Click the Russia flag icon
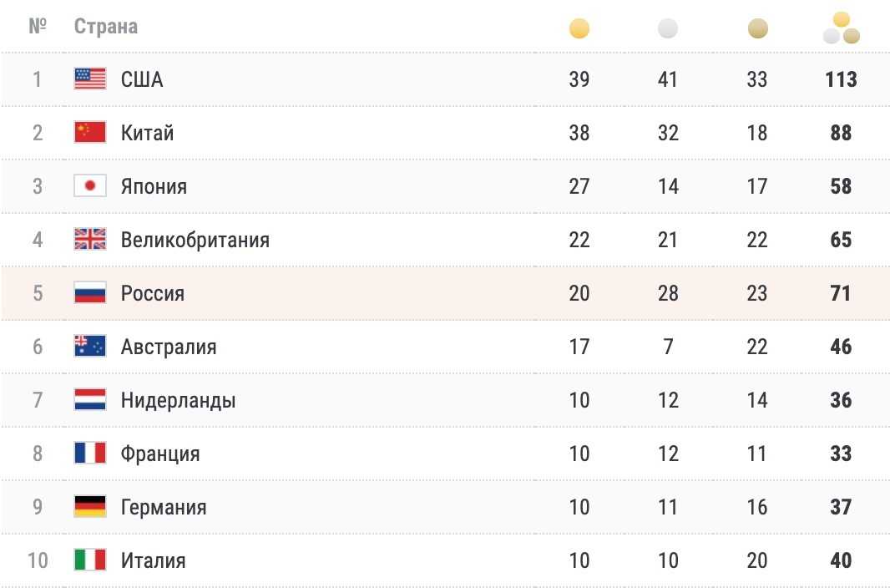Image resolution: width=890 pixels, height=588 pixels. point(90,293)
